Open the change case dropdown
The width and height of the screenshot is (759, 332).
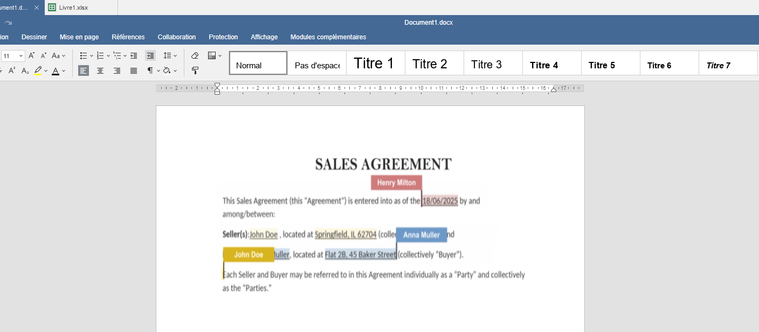[58, 55]
